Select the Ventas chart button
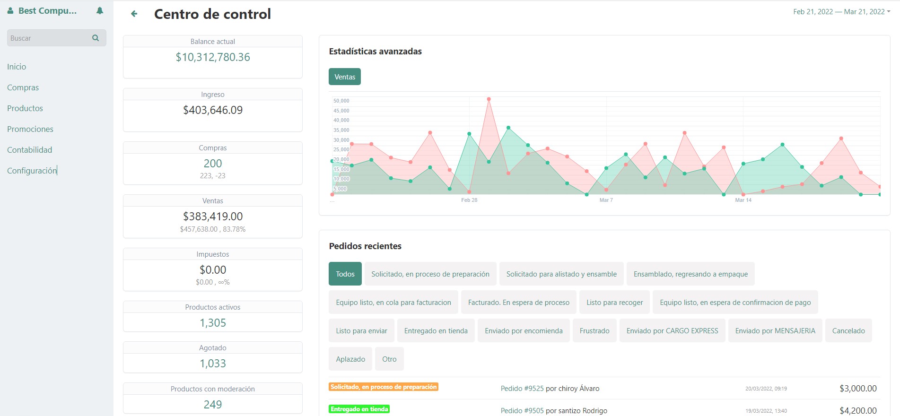 pyautogui.click(x=344, y=77)
